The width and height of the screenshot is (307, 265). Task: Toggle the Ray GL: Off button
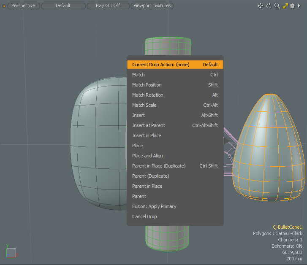(108, 6)
